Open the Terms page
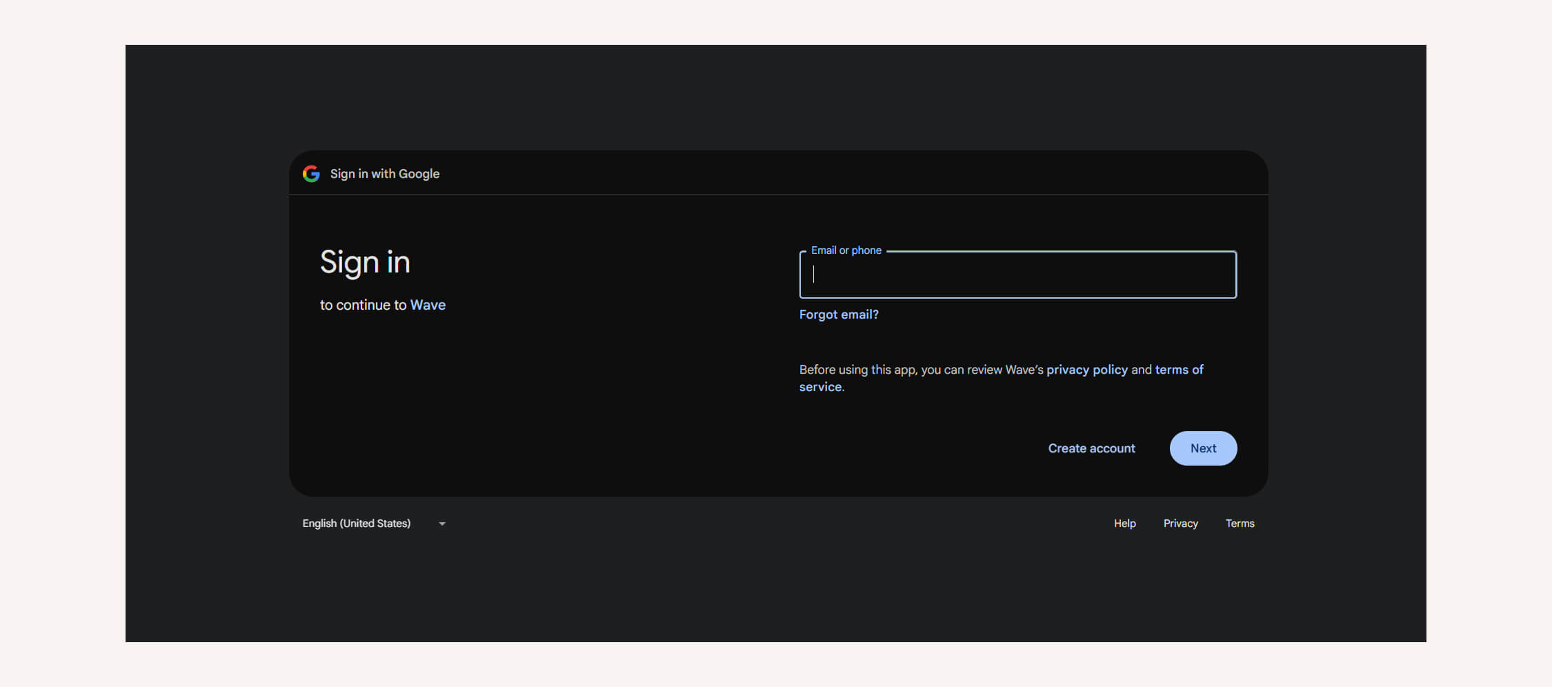The height and width of the screenshot is (687, 1552). coord(1240,523)
